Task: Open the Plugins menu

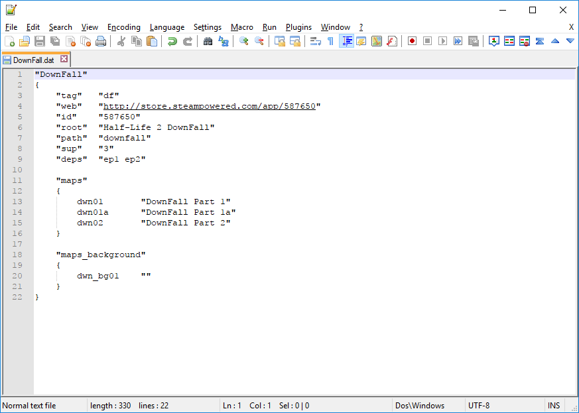Action: (x=298, y=27)
